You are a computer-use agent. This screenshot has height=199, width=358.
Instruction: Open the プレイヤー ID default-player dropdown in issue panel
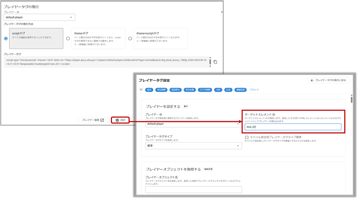click(39, 17)
